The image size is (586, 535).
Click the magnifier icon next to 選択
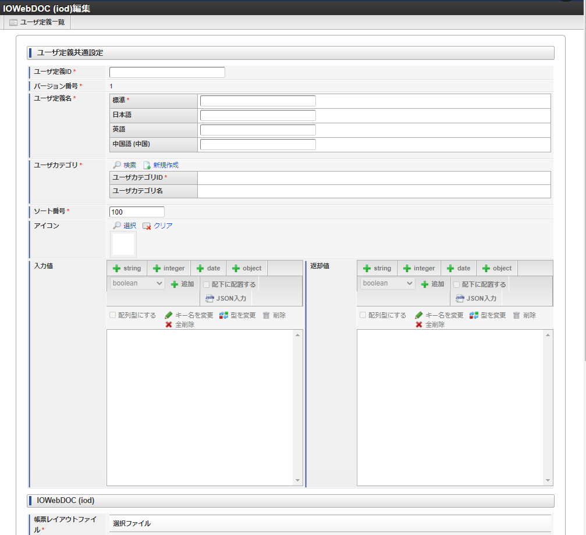click(117, 226)
